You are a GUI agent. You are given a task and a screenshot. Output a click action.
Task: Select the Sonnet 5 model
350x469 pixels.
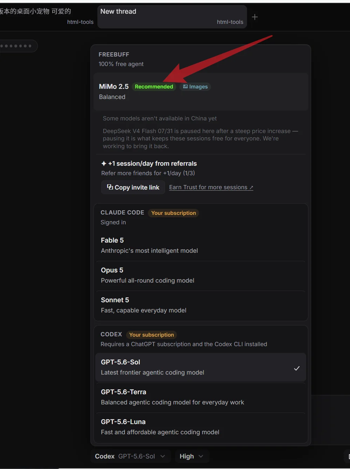201,305
